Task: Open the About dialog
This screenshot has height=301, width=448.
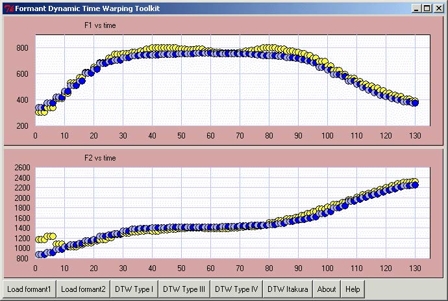Action: pyautogui.click(x=327, y=289)
